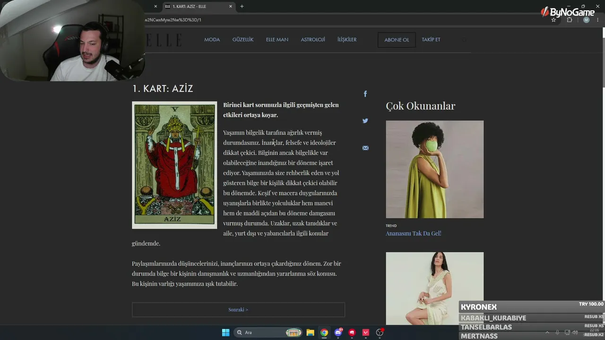Switch to Google Chrome in the taskbar
Screen dimensions: 605x340
(x=324, y=332)
